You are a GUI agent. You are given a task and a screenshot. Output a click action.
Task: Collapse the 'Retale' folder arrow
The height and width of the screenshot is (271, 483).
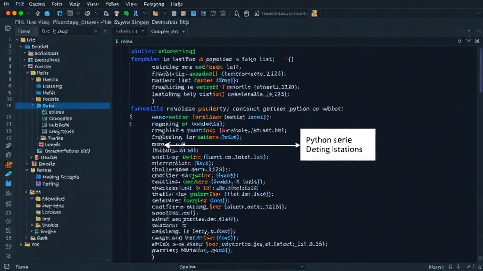(27, 170)
